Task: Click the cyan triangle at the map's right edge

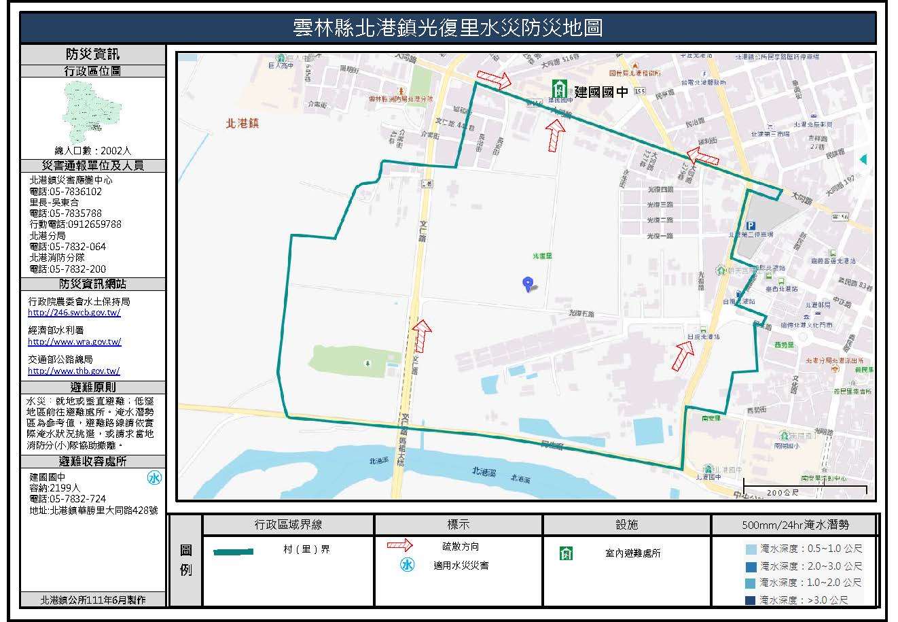Action: [x=863, y=159]
